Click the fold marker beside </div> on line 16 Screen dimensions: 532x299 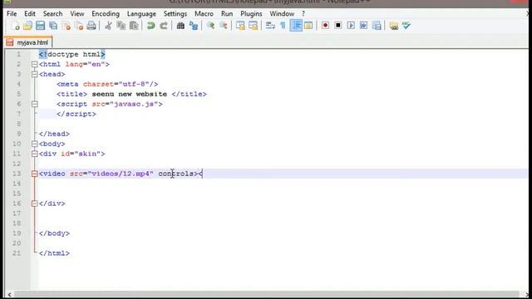[x=34, y=203]
